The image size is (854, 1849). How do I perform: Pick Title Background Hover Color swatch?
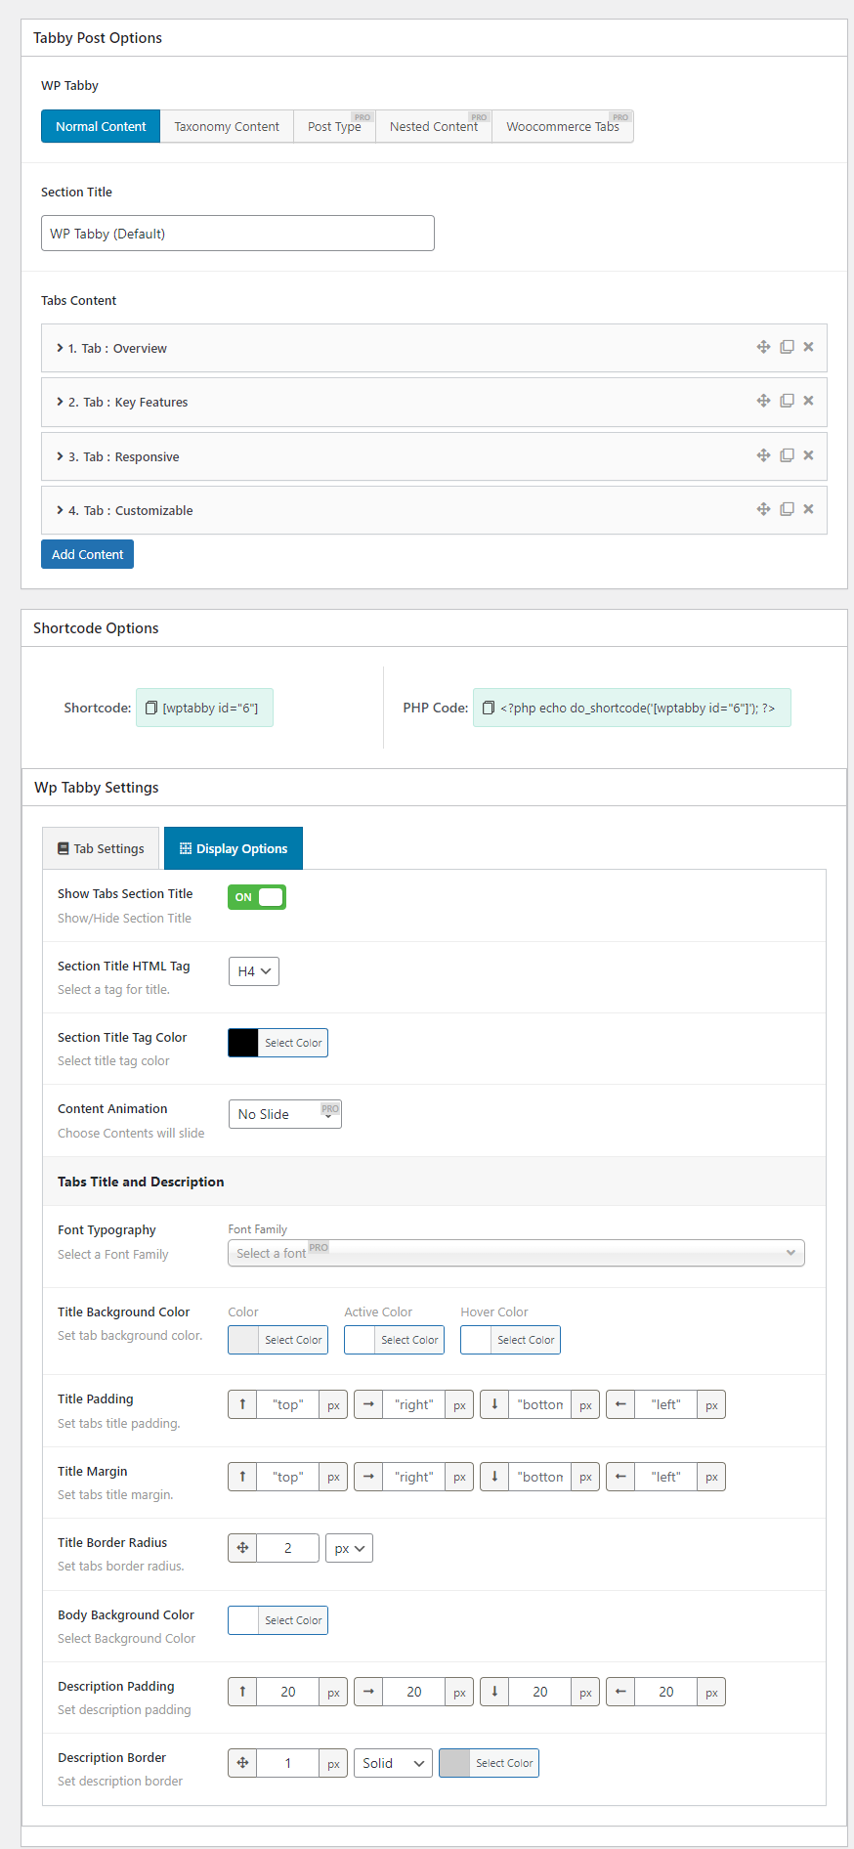[x=476, y=1340]
